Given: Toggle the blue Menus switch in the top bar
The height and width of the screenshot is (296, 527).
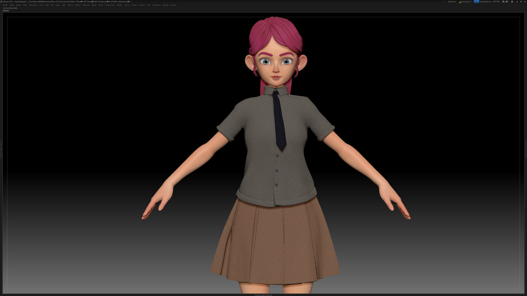Looking at the screenshot, I should [477, 1].
